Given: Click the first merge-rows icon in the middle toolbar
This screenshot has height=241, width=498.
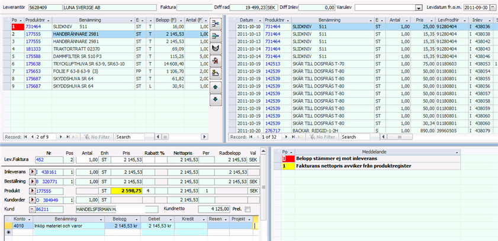Looking at the screenshot, I should (x=216, y=23).
